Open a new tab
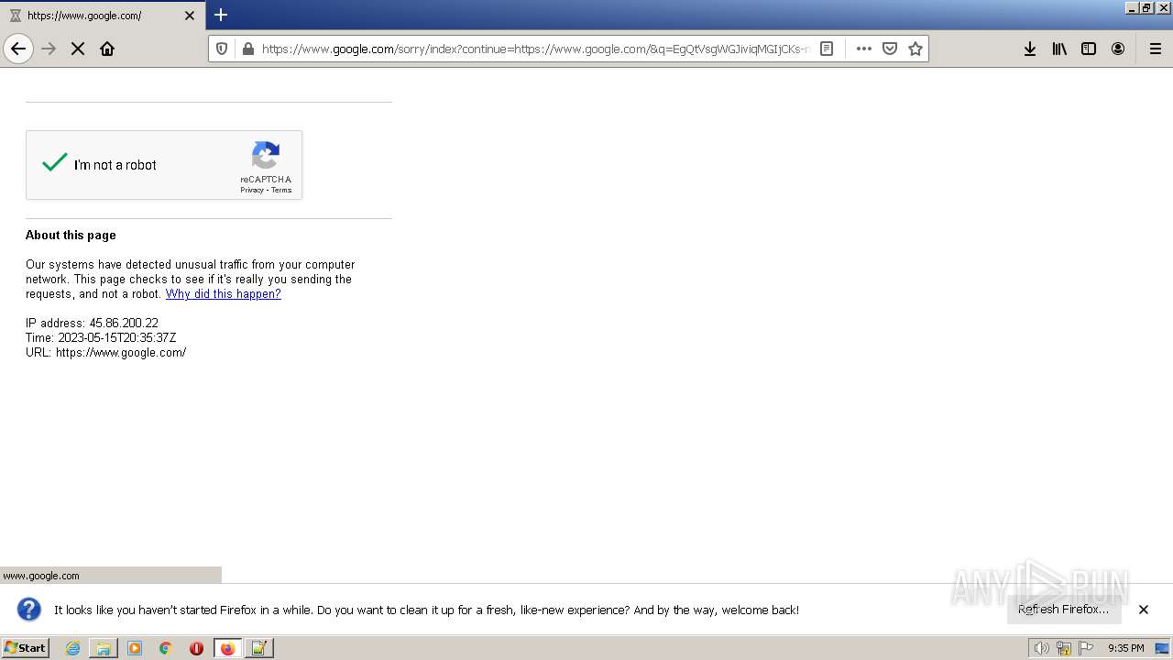The image size is (1173, 660). point(221,15)
